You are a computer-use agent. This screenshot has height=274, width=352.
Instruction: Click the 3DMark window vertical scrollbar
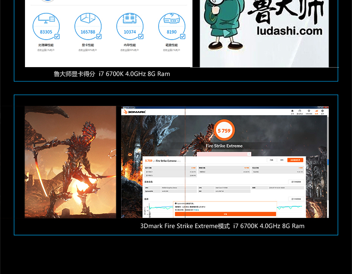pos(328,166)
